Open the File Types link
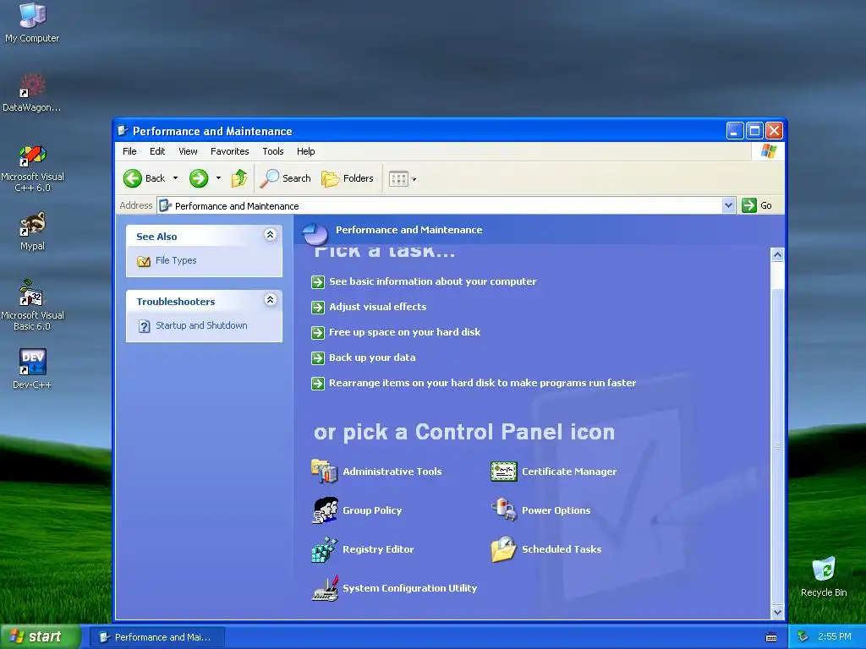The width and height of the screenshot is (866, 649). (x=176, y=260)
